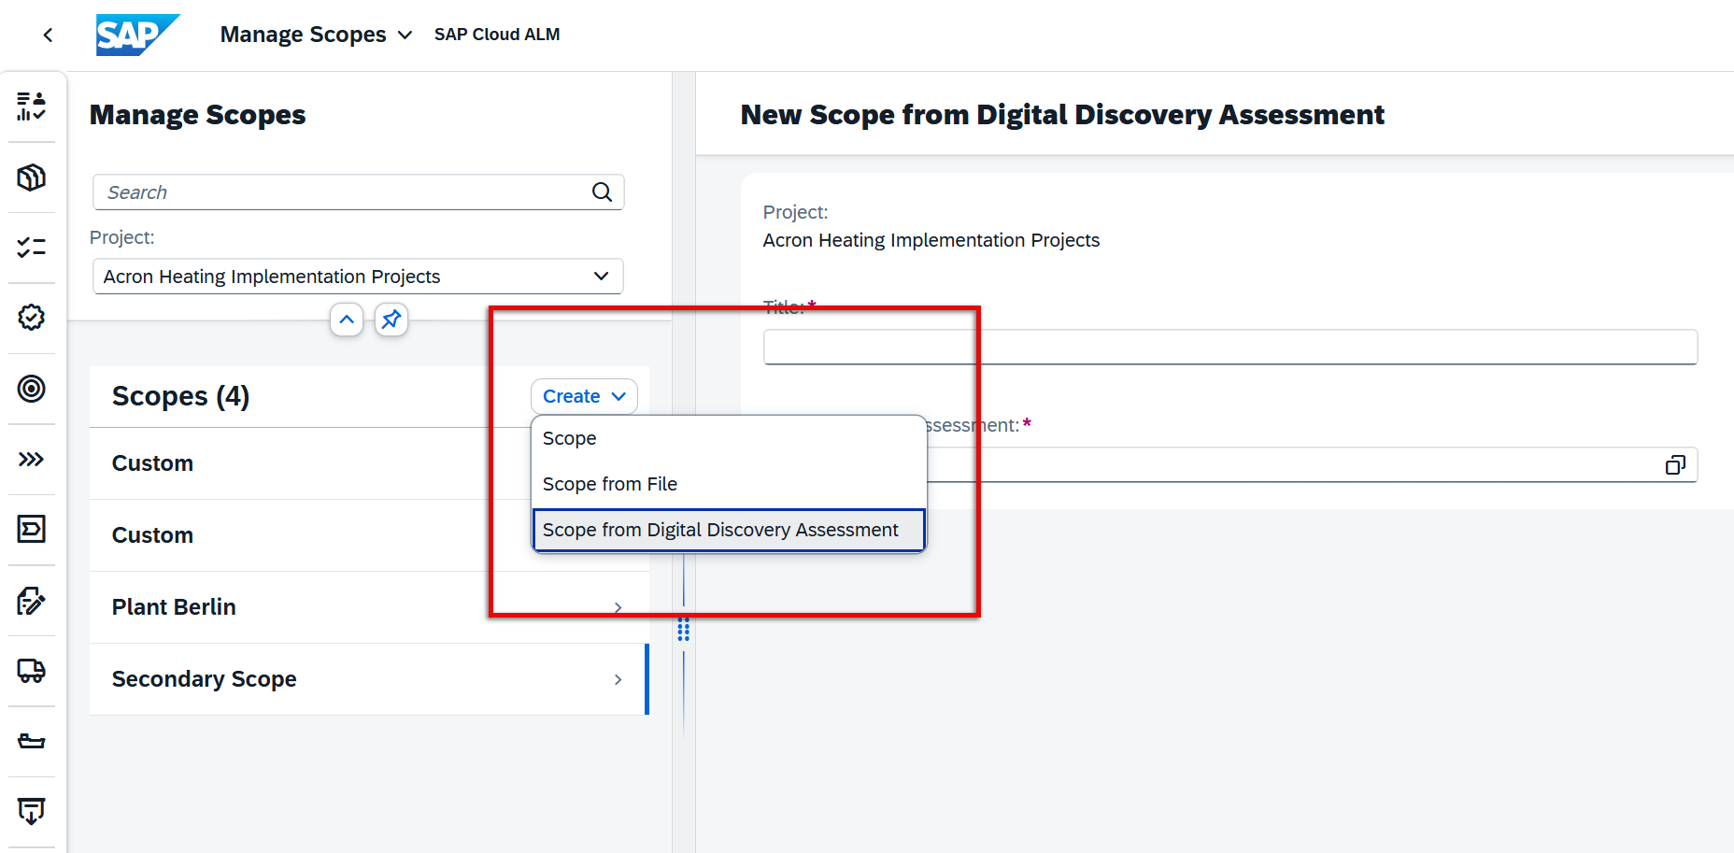Click the search magnifier icon

602,192
